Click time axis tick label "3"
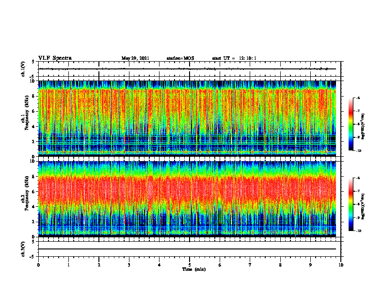The width and height of the screenshot is (384, 297). coord(129,265)
